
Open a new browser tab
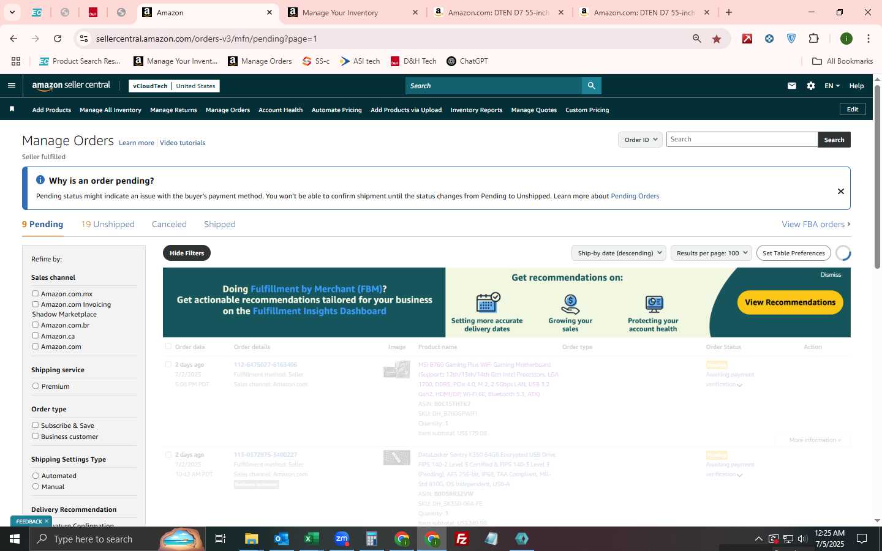pos(729,12)
